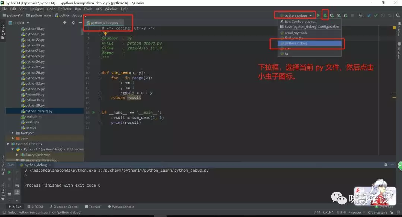Screen dimensions: 402x217
Task: Click yellow inspection indicator atop editor
Action: 394,27
